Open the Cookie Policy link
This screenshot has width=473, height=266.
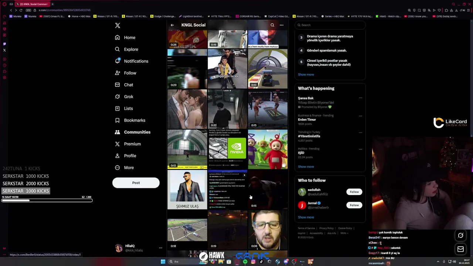345,228
